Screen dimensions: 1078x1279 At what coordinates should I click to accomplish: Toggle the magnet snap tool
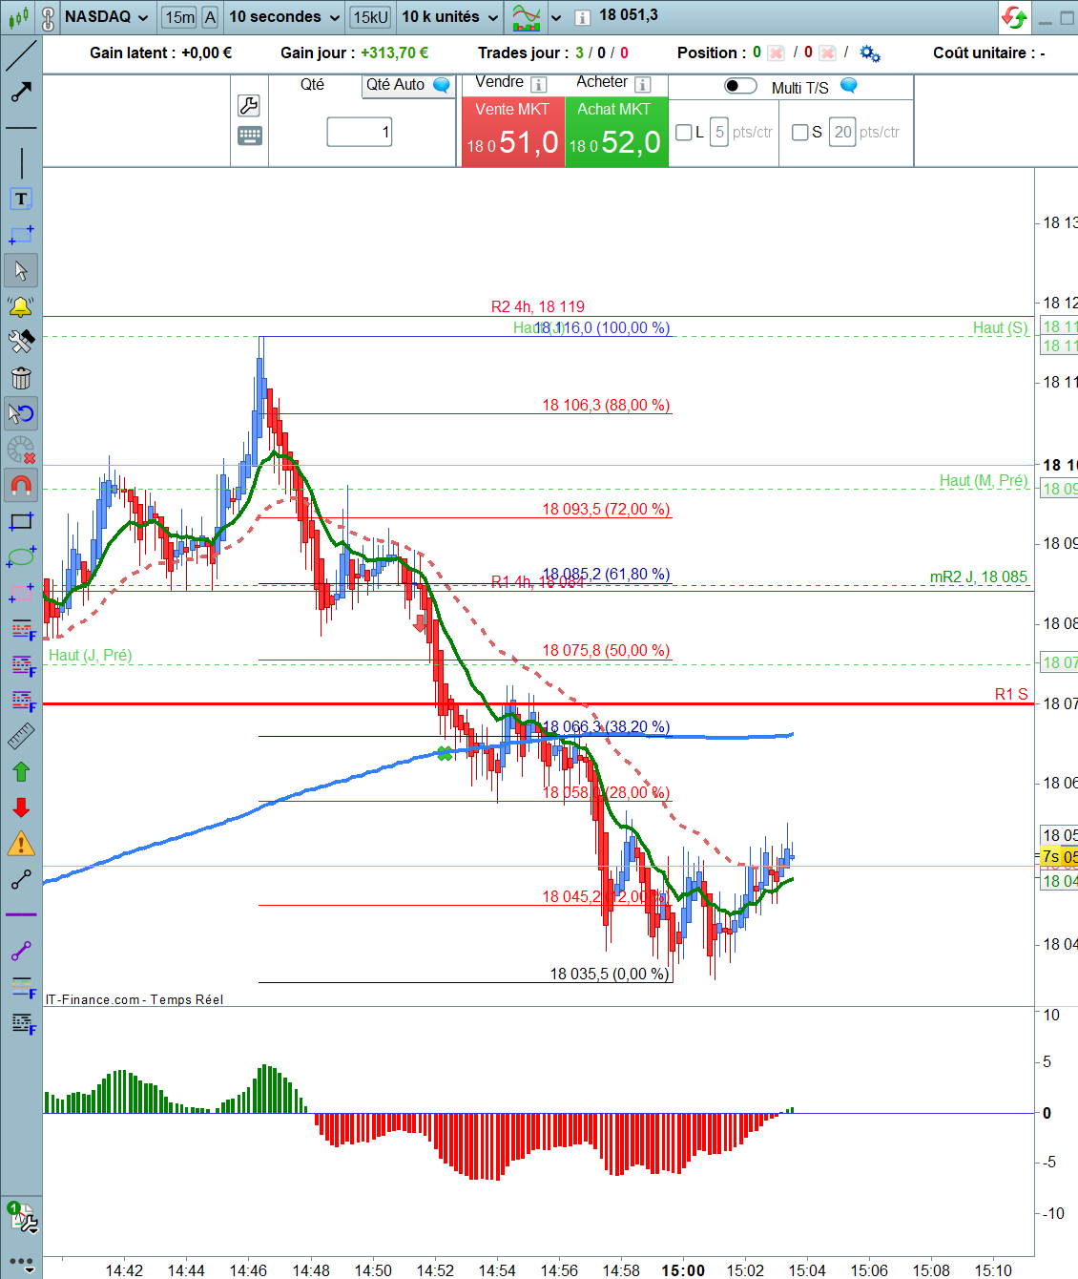tap(21, 485)
